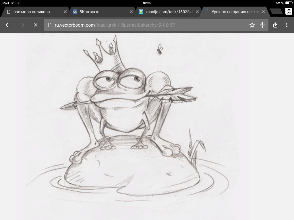This screenshot has width=294, height=220.
Task: Stop loading the current page
Action: [x=36, y=25]
